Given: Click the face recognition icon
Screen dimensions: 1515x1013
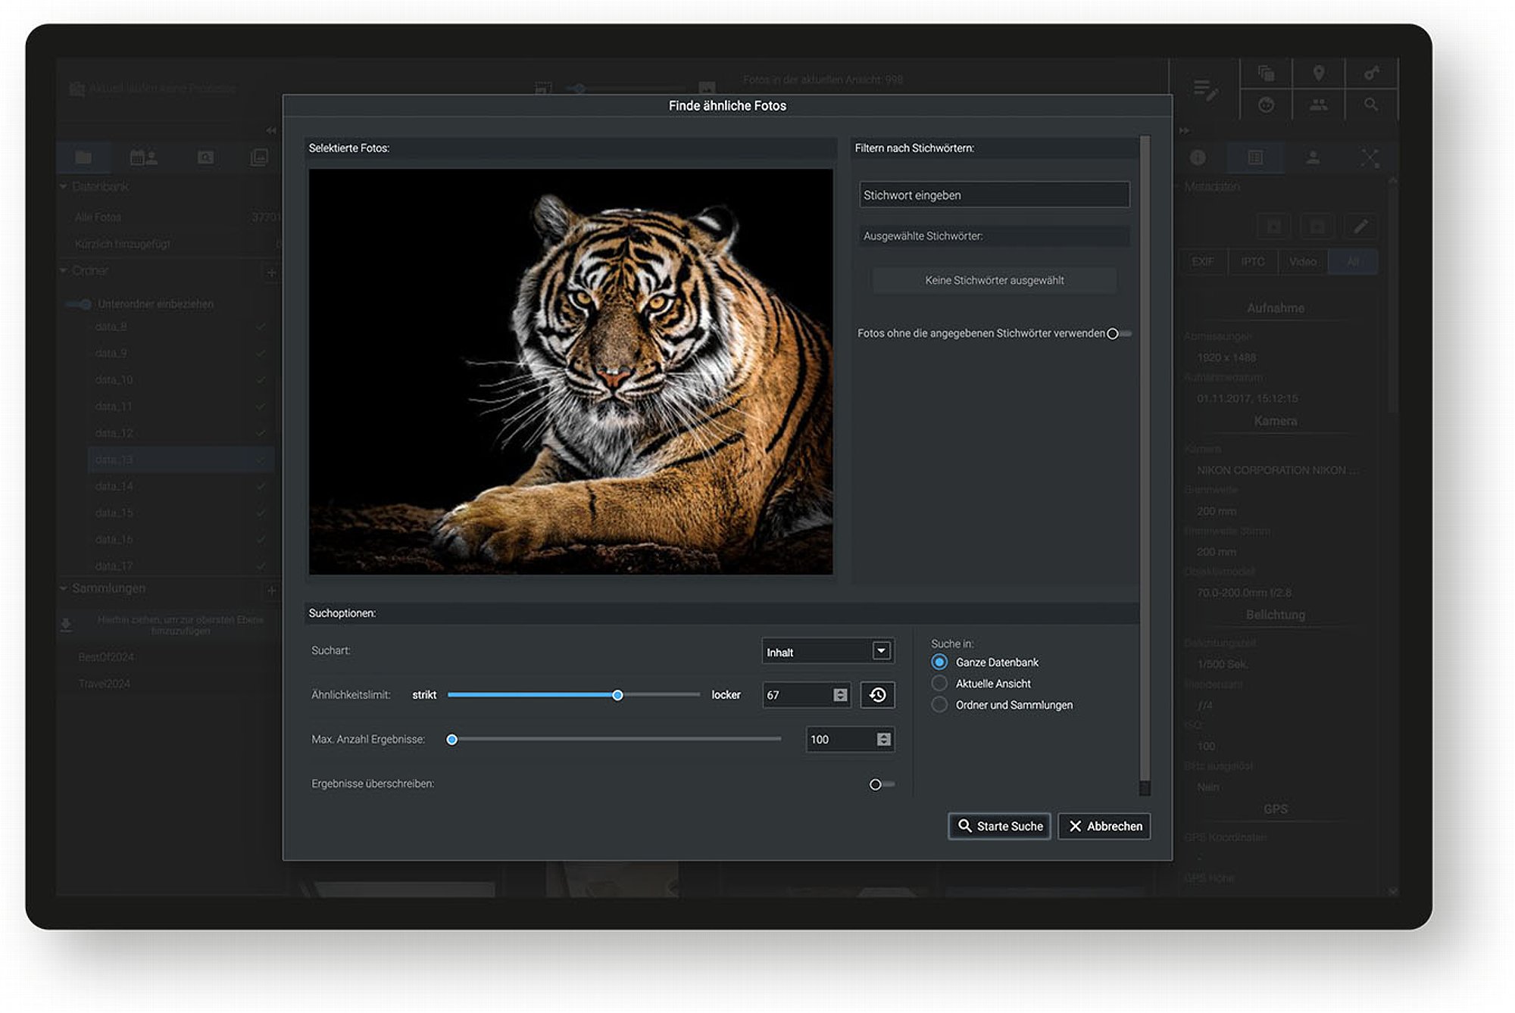Looking at the screenshot, I should pyautogui.click(x=1266, y=104).
